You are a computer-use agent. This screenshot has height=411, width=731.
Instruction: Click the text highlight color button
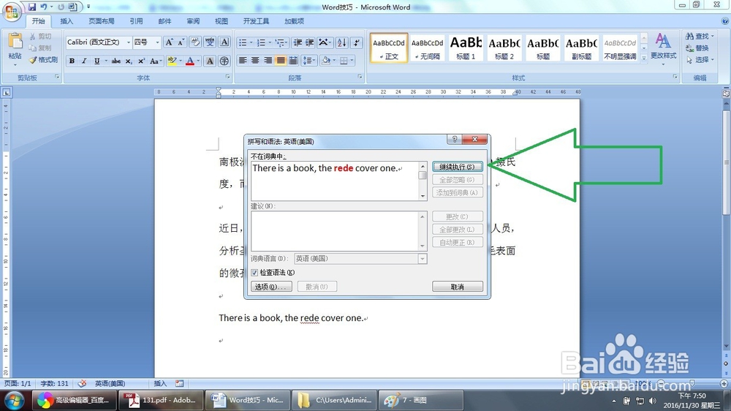tap(171, 61)
